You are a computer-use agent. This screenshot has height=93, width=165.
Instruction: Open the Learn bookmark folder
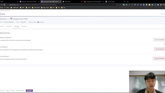tap(28, 7)
